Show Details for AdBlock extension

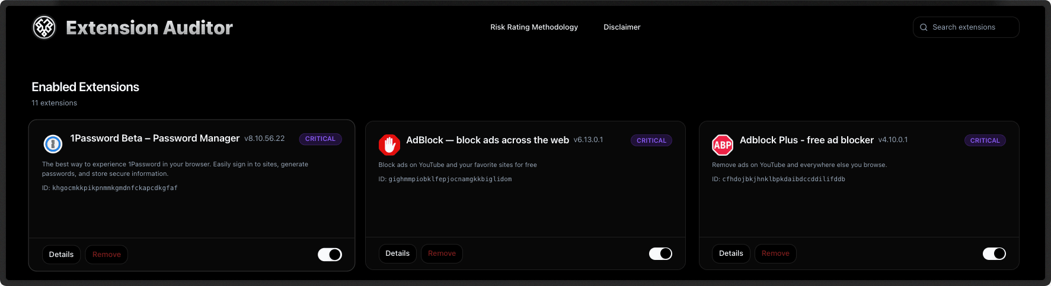[x=397, y=253]
